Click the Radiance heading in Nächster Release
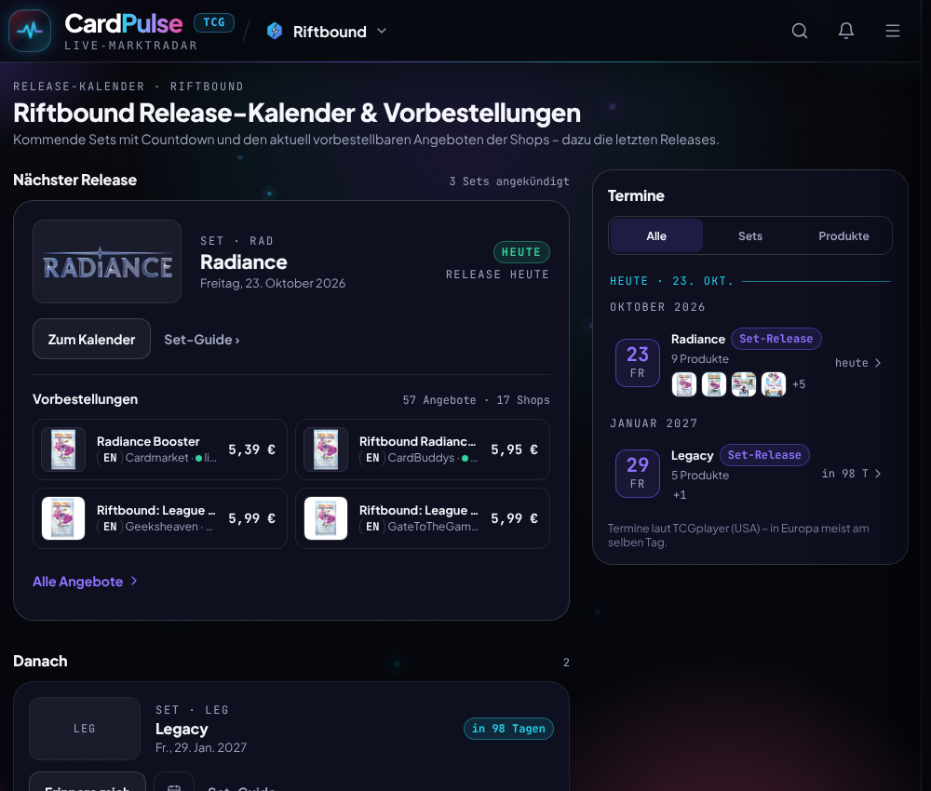The image size is (931, 791). click(x=243, y=261)
